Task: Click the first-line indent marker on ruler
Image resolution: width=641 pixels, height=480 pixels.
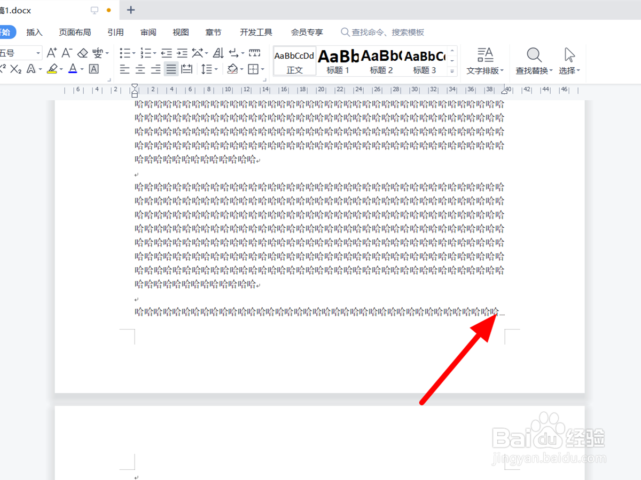Action: coord(135,86)
